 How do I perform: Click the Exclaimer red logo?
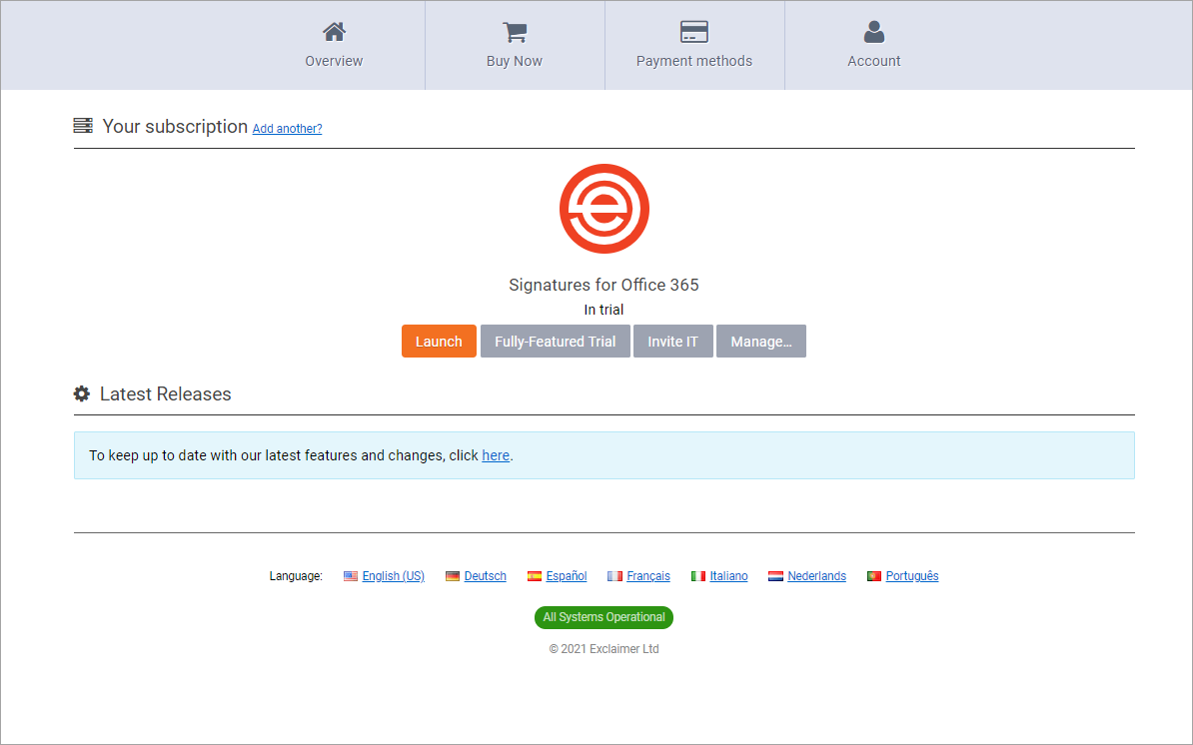coord(603,209)
